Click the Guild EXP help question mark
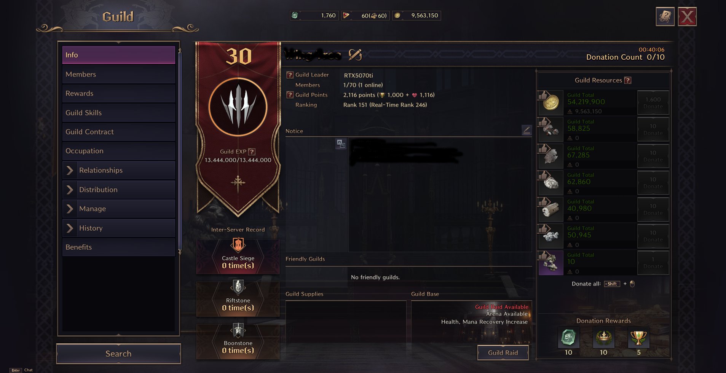The image size is (726, 373). 252,151
